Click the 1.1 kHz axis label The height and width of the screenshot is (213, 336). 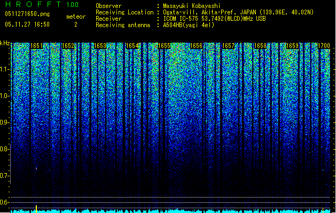tap(5, 69)
